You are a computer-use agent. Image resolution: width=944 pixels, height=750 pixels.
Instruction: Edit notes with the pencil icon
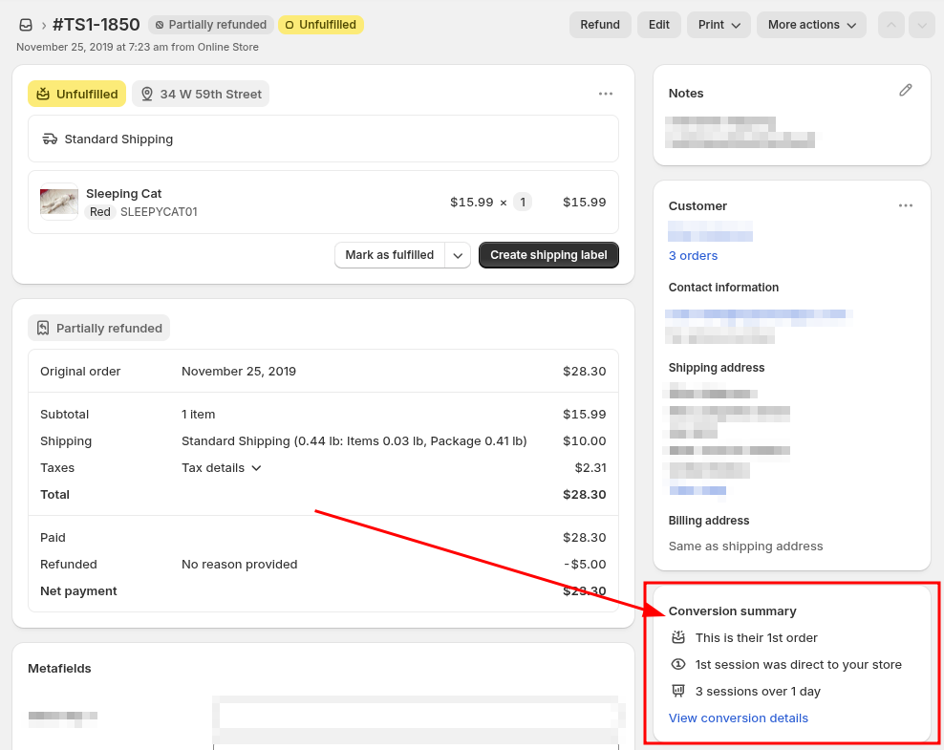pos(906,90)
